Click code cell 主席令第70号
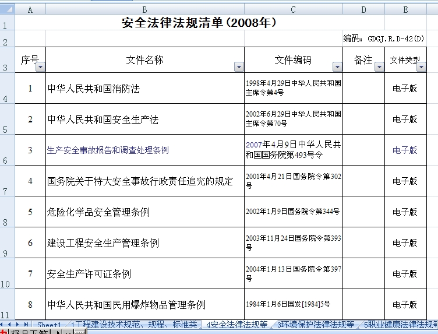Screen dimensions: 438x334 pyautogui.click(x=294, y=119)
